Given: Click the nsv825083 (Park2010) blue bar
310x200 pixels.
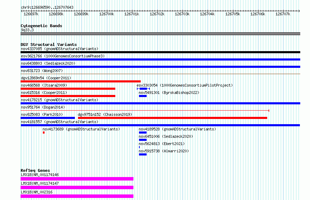Looking at the screenshot, I should pyautogui.click(x=48, y=118).
